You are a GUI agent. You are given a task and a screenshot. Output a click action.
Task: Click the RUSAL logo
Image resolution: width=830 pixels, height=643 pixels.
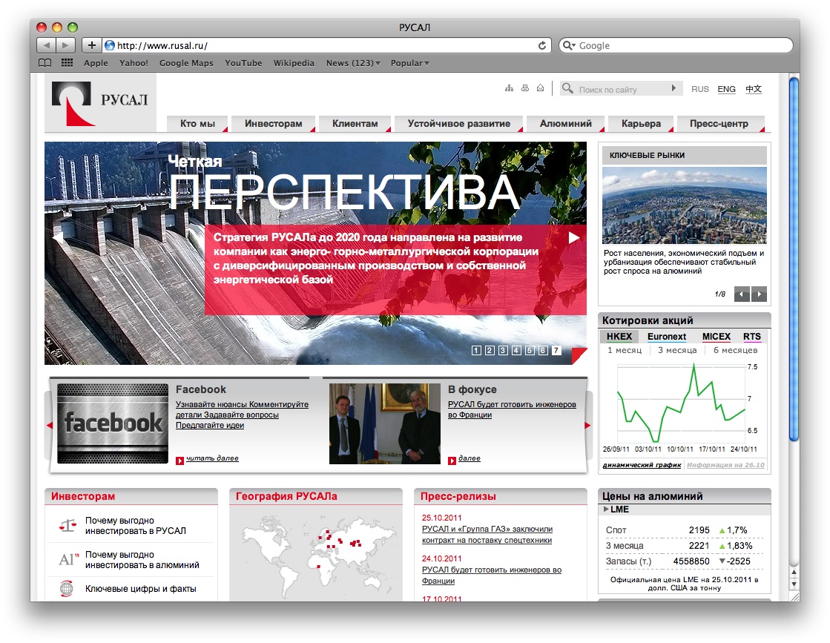click(100, 103)
